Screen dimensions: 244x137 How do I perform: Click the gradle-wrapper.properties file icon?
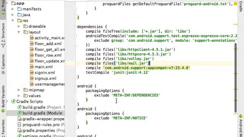pos(19,119)
